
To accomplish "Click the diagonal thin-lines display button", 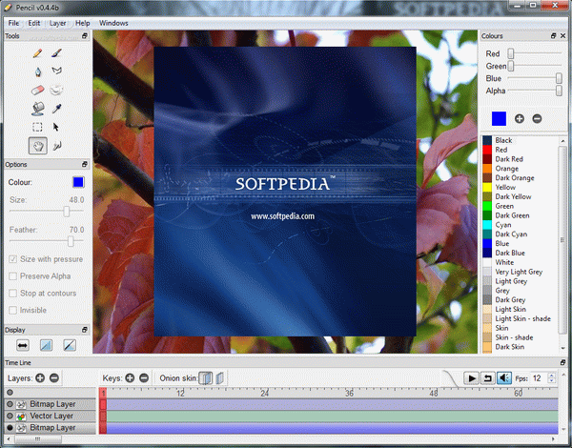I will [x=70, y=345].
